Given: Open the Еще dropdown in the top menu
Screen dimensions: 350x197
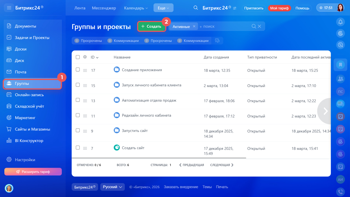Looking at the screenshot, I should coord(163,8).
